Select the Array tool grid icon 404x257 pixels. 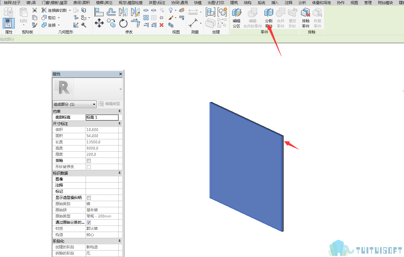pos(146,18)
